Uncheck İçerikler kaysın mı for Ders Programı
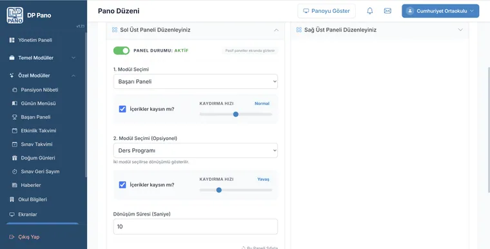 point(122,184)
